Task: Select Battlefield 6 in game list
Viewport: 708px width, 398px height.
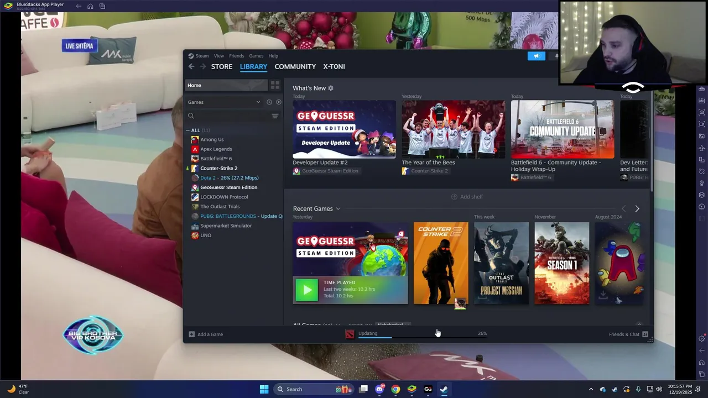Action: [x=216, y=159]
